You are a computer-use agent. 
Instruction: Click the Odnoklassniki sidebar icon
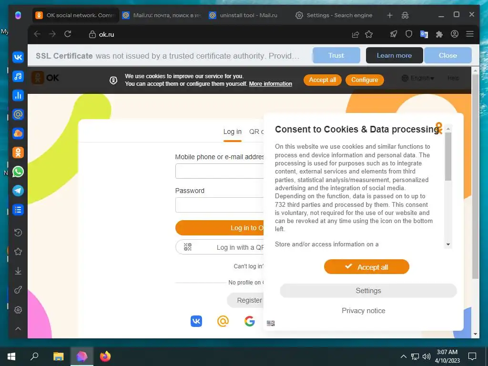click(18, 152)
